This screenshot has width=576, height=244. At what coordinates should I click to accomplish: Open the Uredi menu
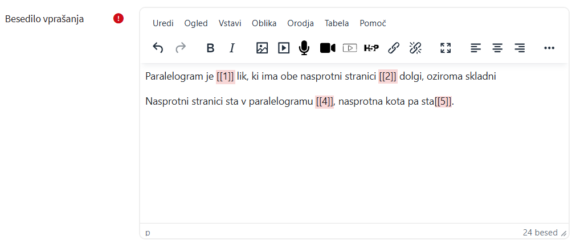click(x=163, y=23)
